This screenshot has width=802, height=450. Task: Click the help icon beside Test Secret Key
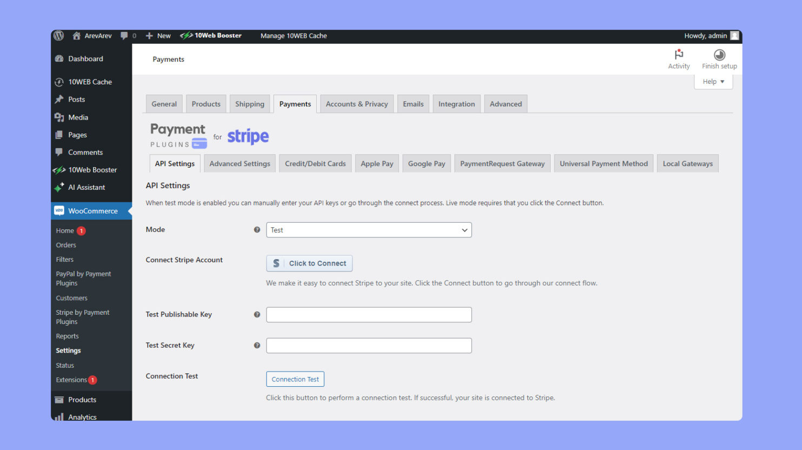click(x=257, y=345)
